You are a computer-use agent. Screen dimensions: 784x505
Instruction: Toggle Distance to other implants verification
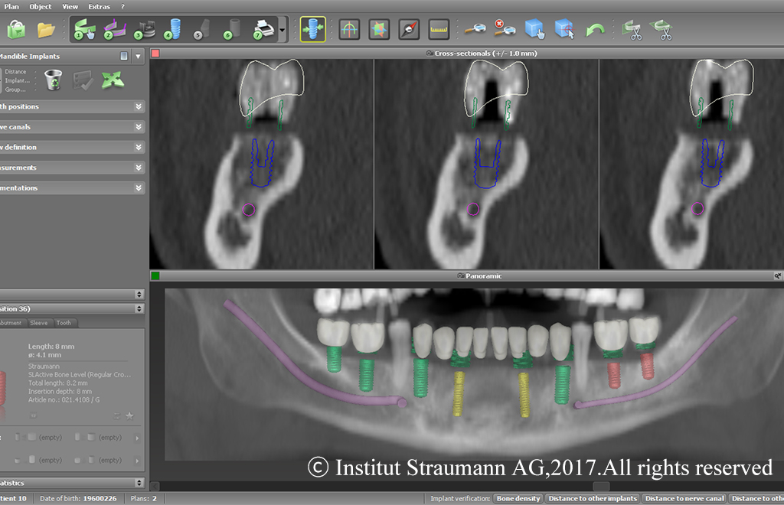coord(593,499)
